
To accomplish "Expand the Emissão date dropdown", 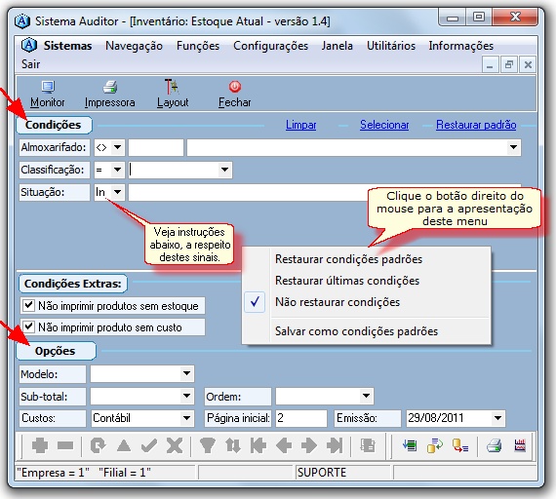I will [497, 418].
